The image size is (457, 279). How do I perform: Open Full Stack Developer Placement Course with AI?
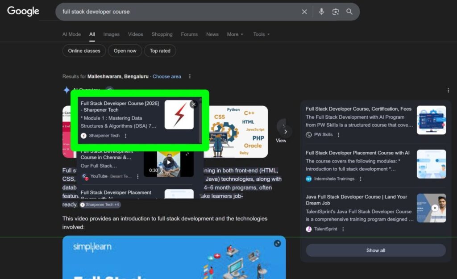pos(357,153)
